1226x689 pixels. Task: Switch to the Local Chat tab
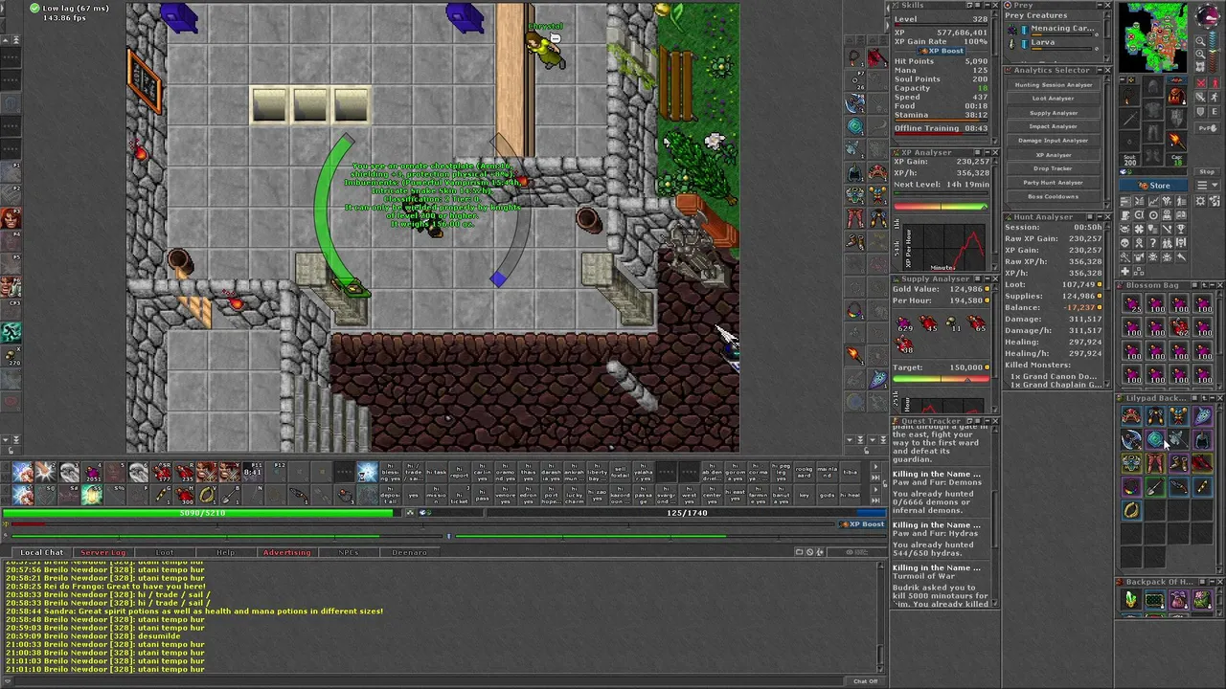click(41, 552)
